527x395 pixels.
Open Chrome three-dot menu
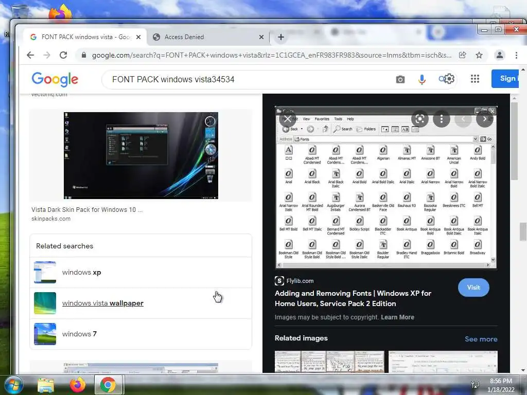[516, 55]
